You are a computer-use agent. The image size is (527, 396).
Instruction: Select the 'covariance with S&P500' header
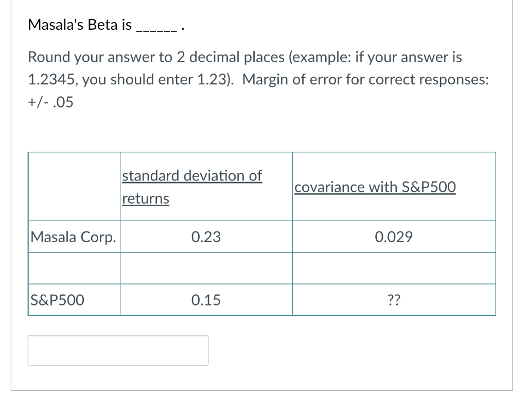tap(375, 187)
